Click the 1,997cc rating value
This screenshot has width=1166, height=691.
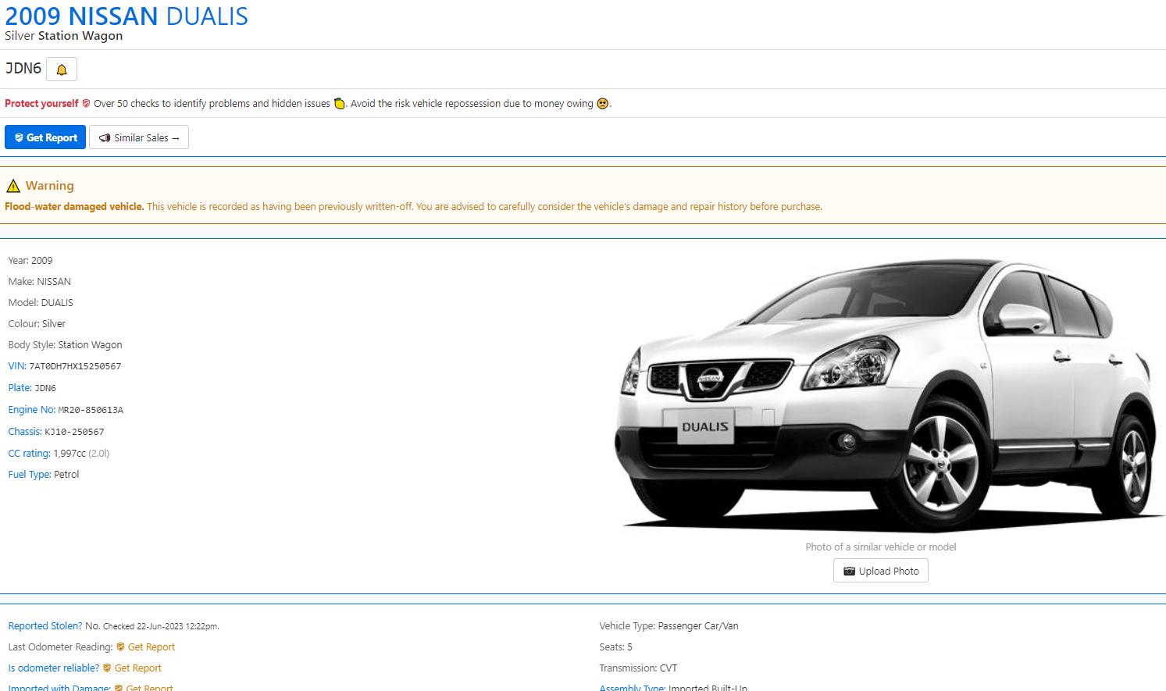coord(70,454)
